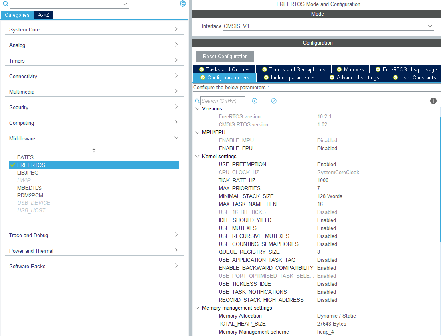Select the MAX_PRIORITIES parameter
Image resolution: width=441 pixels, height=336 pixels.
239,188
